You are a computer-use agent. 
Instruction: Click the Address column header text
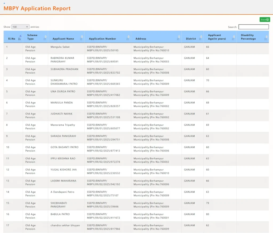tap(141, 39)
